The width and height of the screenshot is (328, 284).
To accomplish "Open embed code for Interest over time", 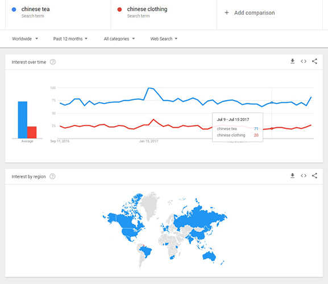I will tap(304, 61).
